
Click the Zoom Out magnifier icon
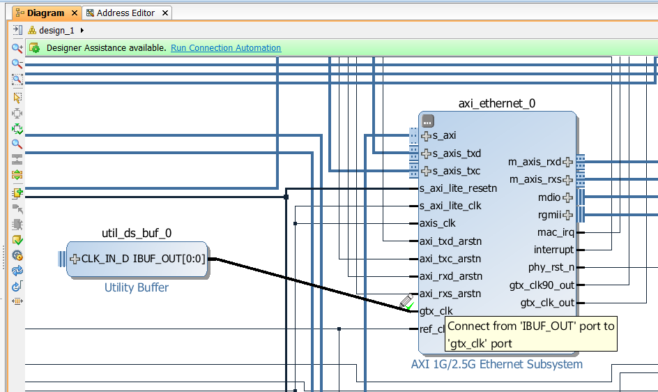pos(17,63)
